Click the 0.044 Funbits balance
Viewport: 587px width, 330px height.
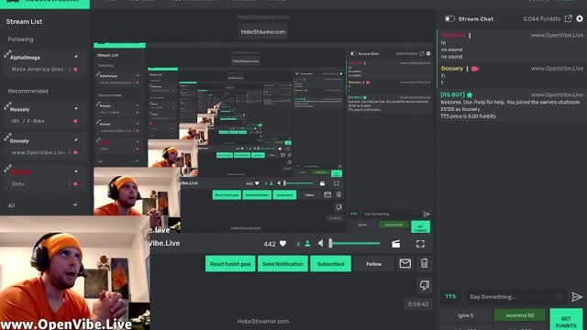542,18
